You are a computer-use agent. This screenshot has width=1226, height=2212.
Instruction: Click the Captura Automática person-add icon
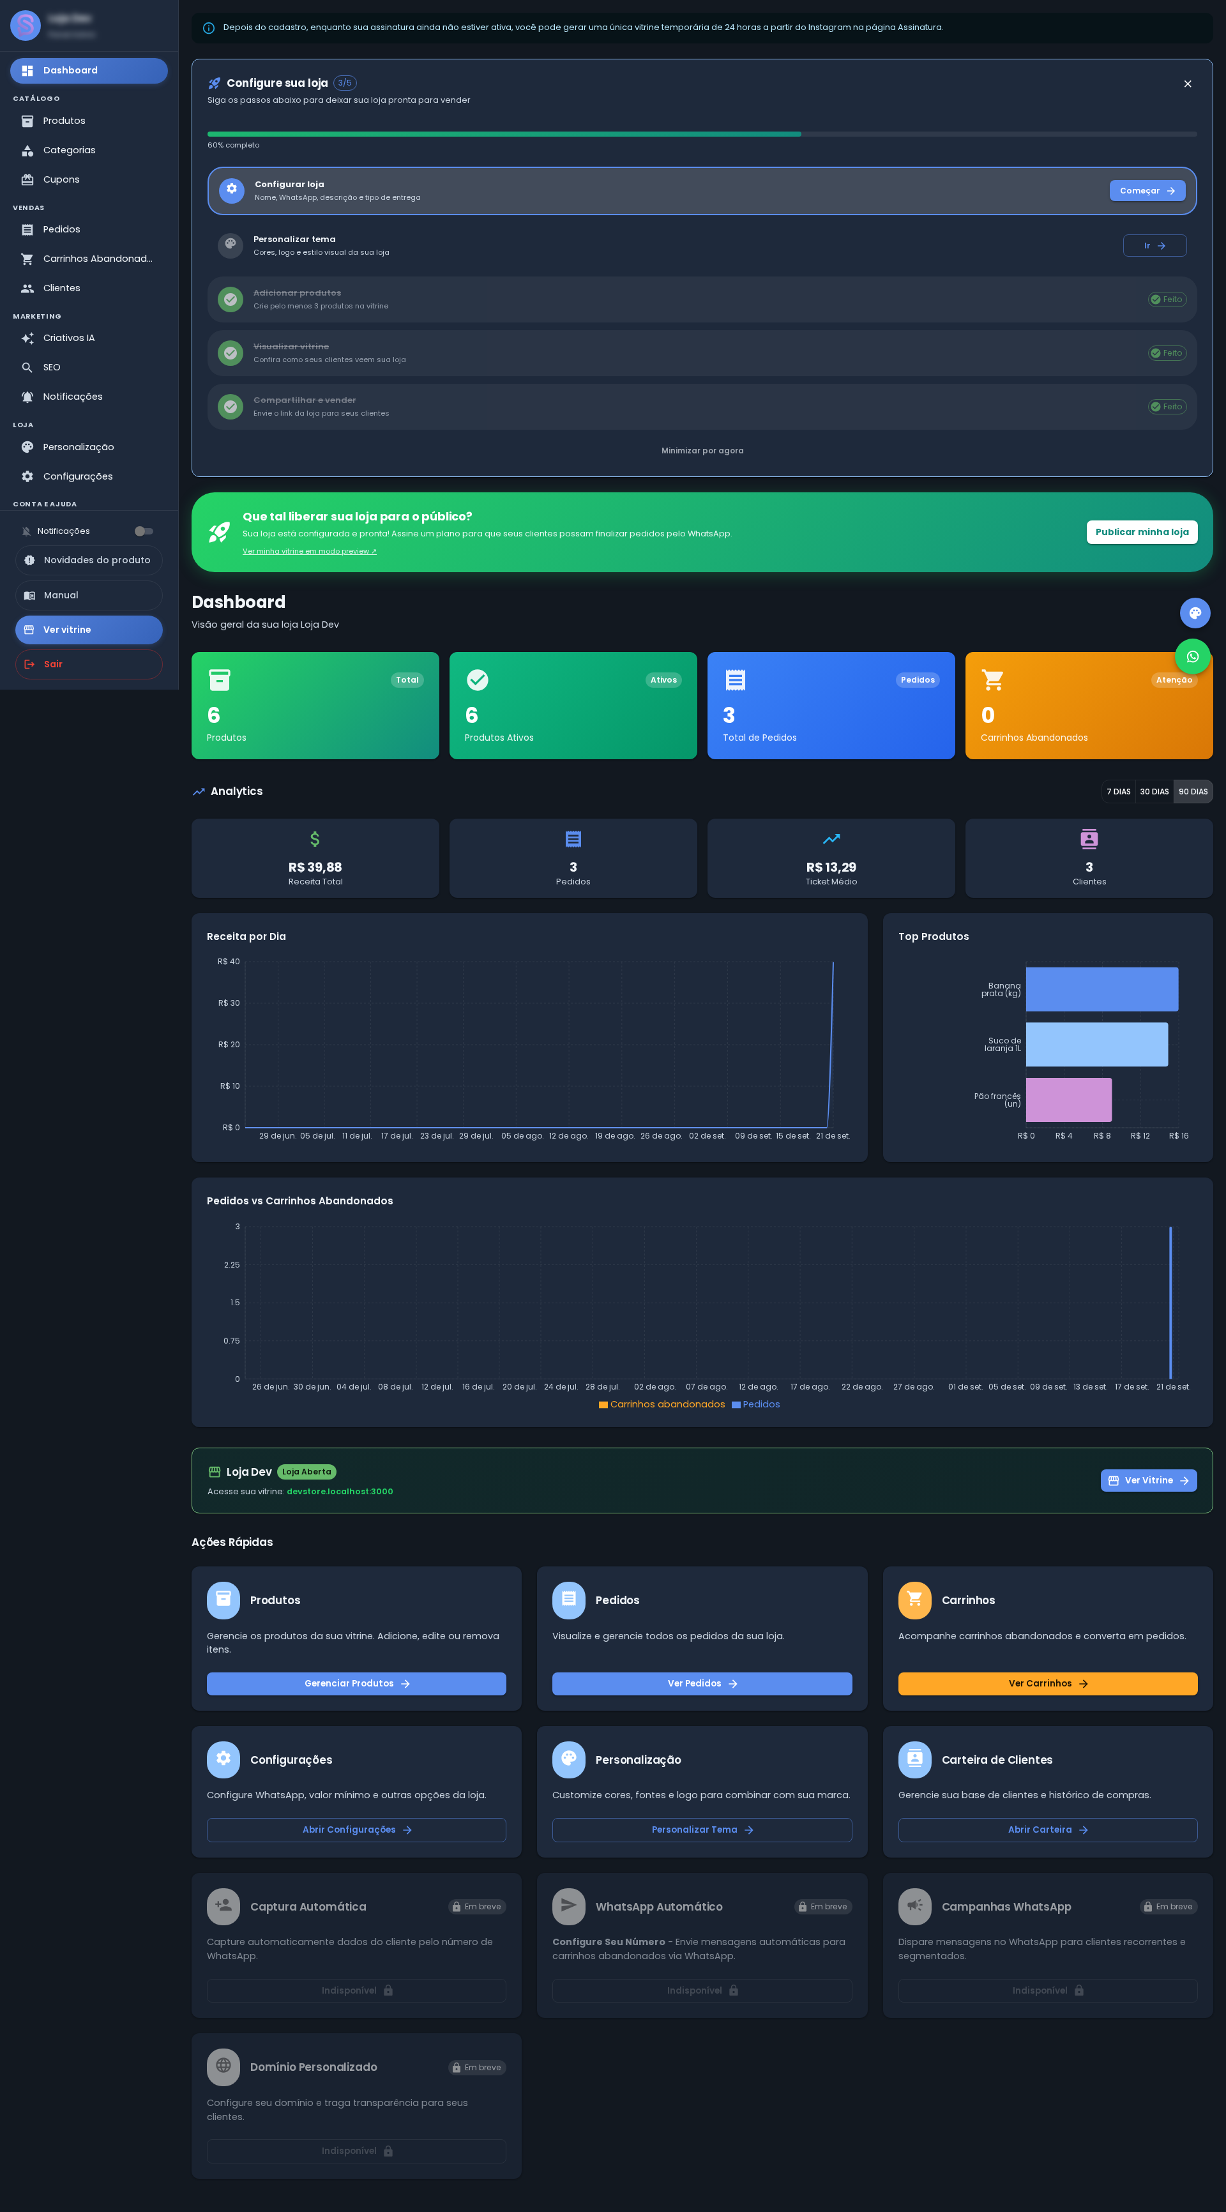click(223, 1906)
